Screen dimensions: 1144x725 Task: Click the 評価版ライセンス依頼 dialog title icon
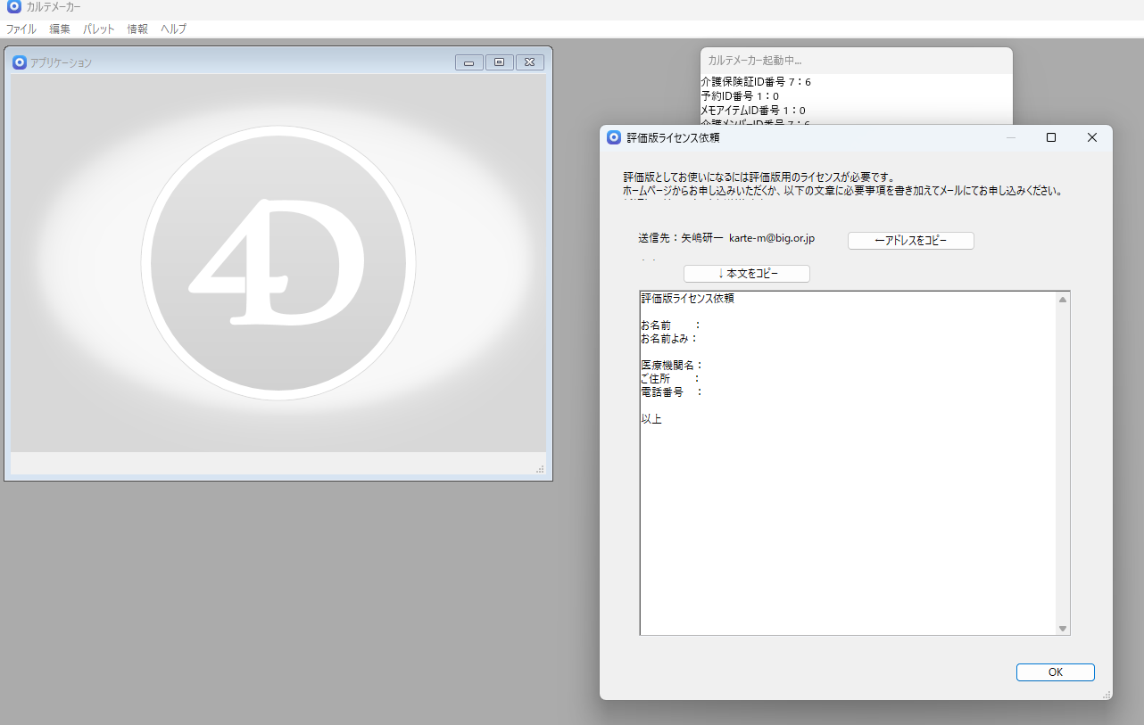coord(613,137)
